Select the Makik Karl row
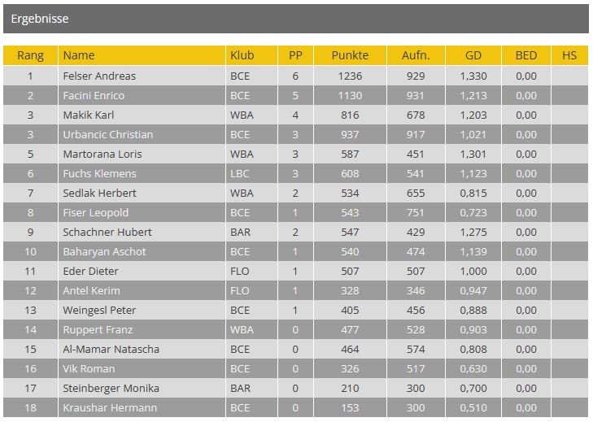Viewport: 593px width, 422px height. point(296,115)
